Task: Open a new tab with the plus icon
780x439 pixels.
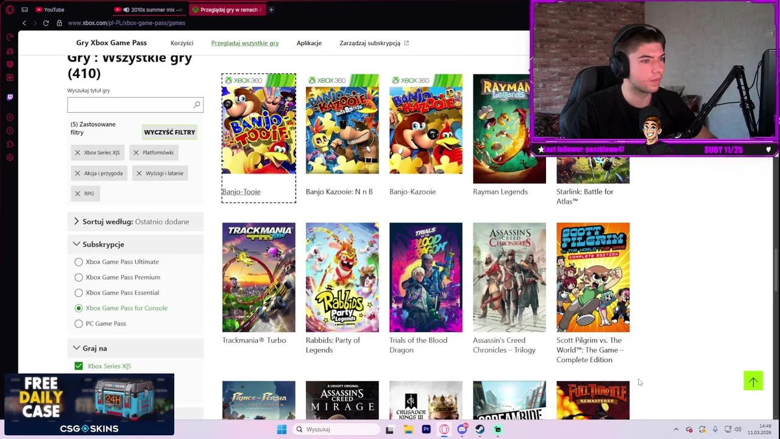Action: point(271,10)
